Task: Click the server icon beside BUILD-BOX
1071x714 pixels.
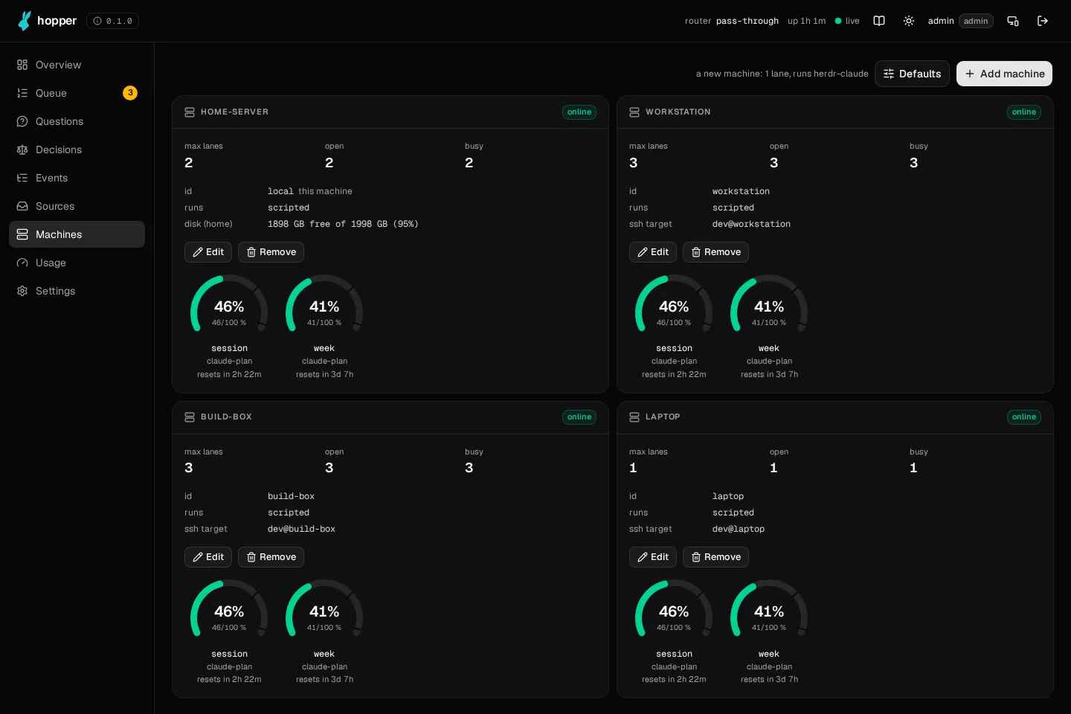Action: (190, 417)
